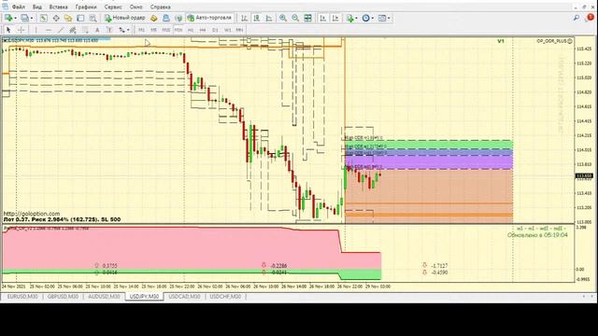The height and width of the screenshot is (336, 598).
Task: Select the equidistant channel tool
Action: (x=73, y=30)
